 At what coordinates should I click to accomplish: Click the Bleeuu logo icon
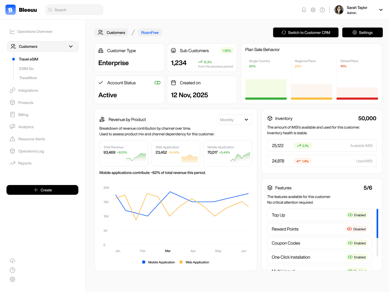point(11,10)
